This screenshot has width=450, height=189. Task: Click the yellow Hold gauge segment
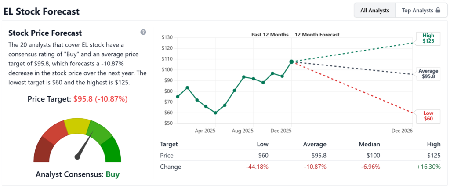coord(76,126)
